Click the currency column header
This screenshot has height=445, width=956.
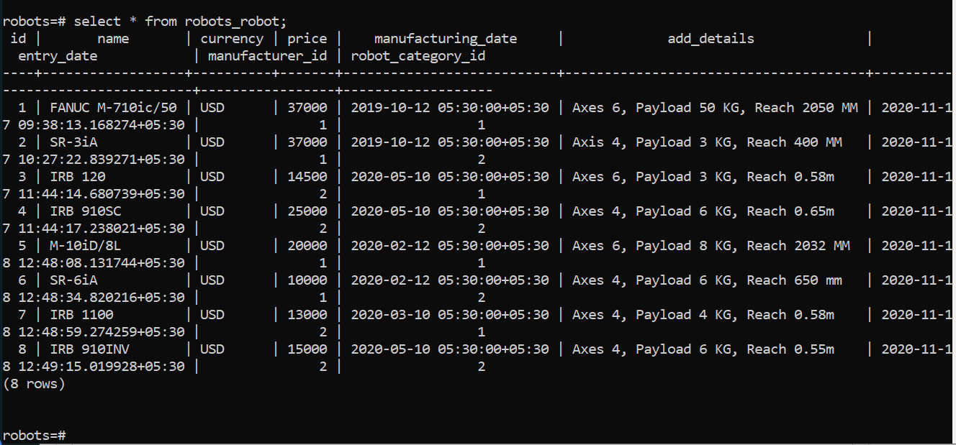coord(232,39)
